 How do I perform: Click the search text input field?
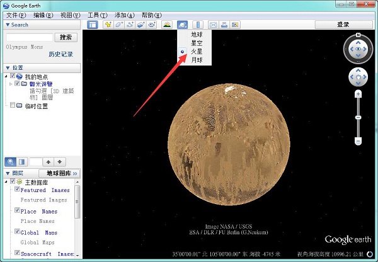pos(29,37)
